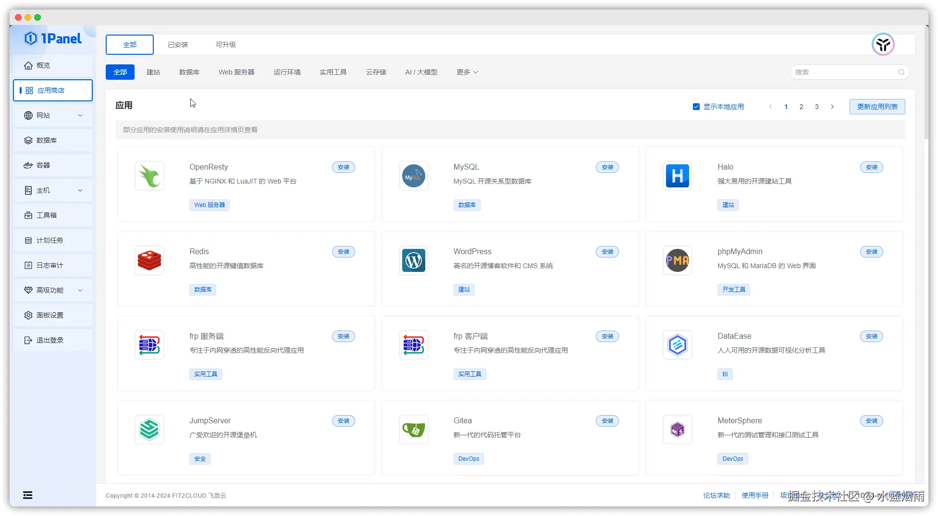Install DataEase with its 安装 button
The width and height of the screenshot is (938, 516).
[x=872, y=336]
